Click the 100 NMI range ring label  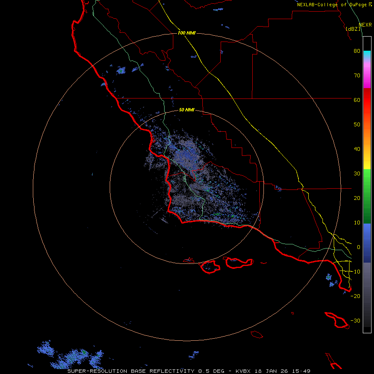(x=187, y=33)
